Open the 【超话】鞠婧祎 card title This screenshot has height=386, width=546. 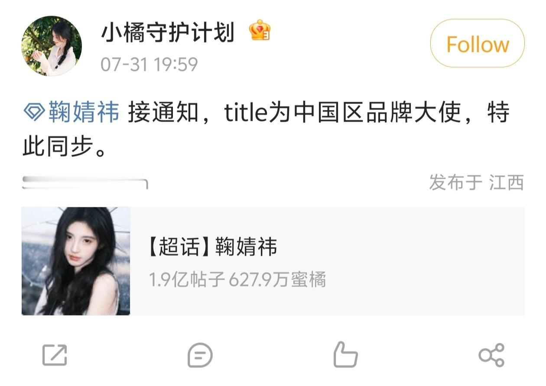pos(212,248)
